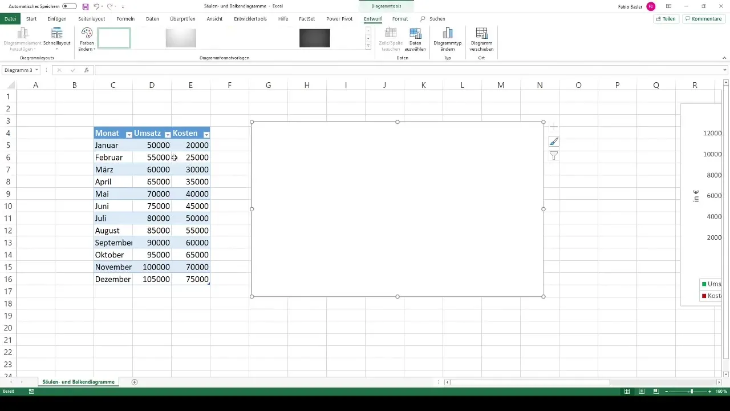Image resolution: width=730 pixels, height=411 pixels.
Task: Switch to the Überprüfen ribbon tab
Action: point(182,19)
